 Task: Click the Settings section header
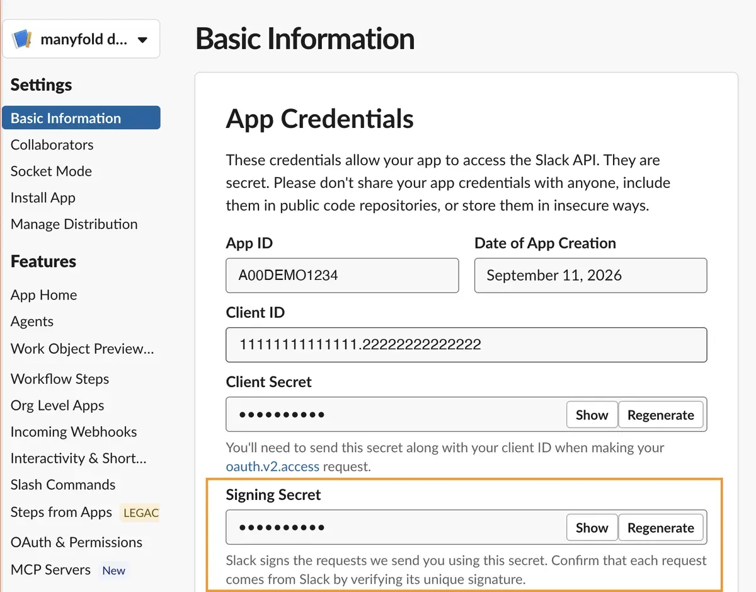click(41, 84)
